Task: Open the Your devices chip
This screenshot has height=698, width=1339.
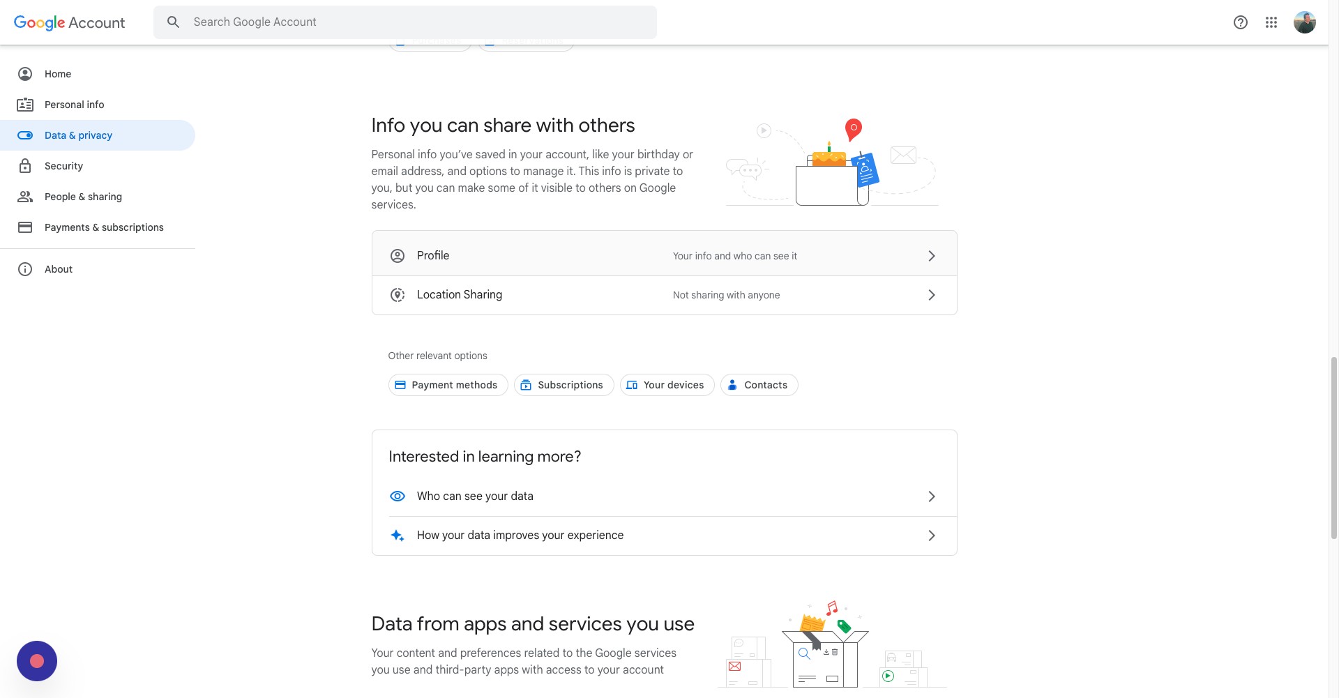Action: click(x=667, y=385)
